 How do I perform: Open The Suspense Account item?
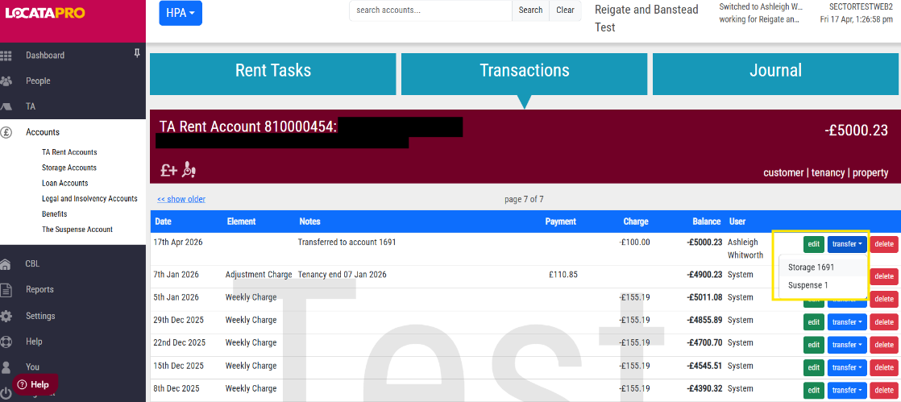point(77,229)
